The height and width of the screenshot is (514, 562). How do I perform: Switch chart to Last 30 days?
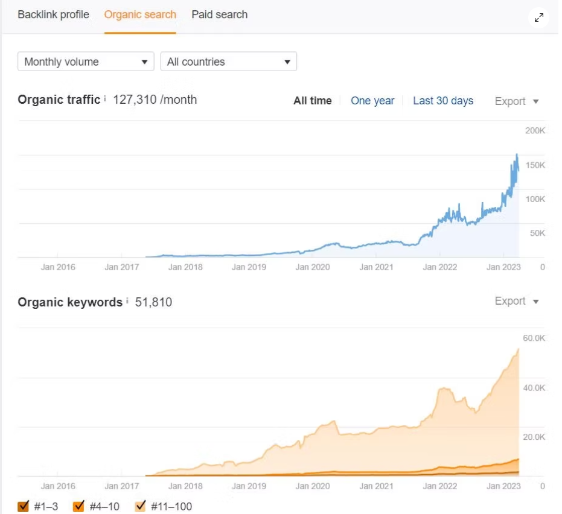pyautogui.click(x=443, y=101)
